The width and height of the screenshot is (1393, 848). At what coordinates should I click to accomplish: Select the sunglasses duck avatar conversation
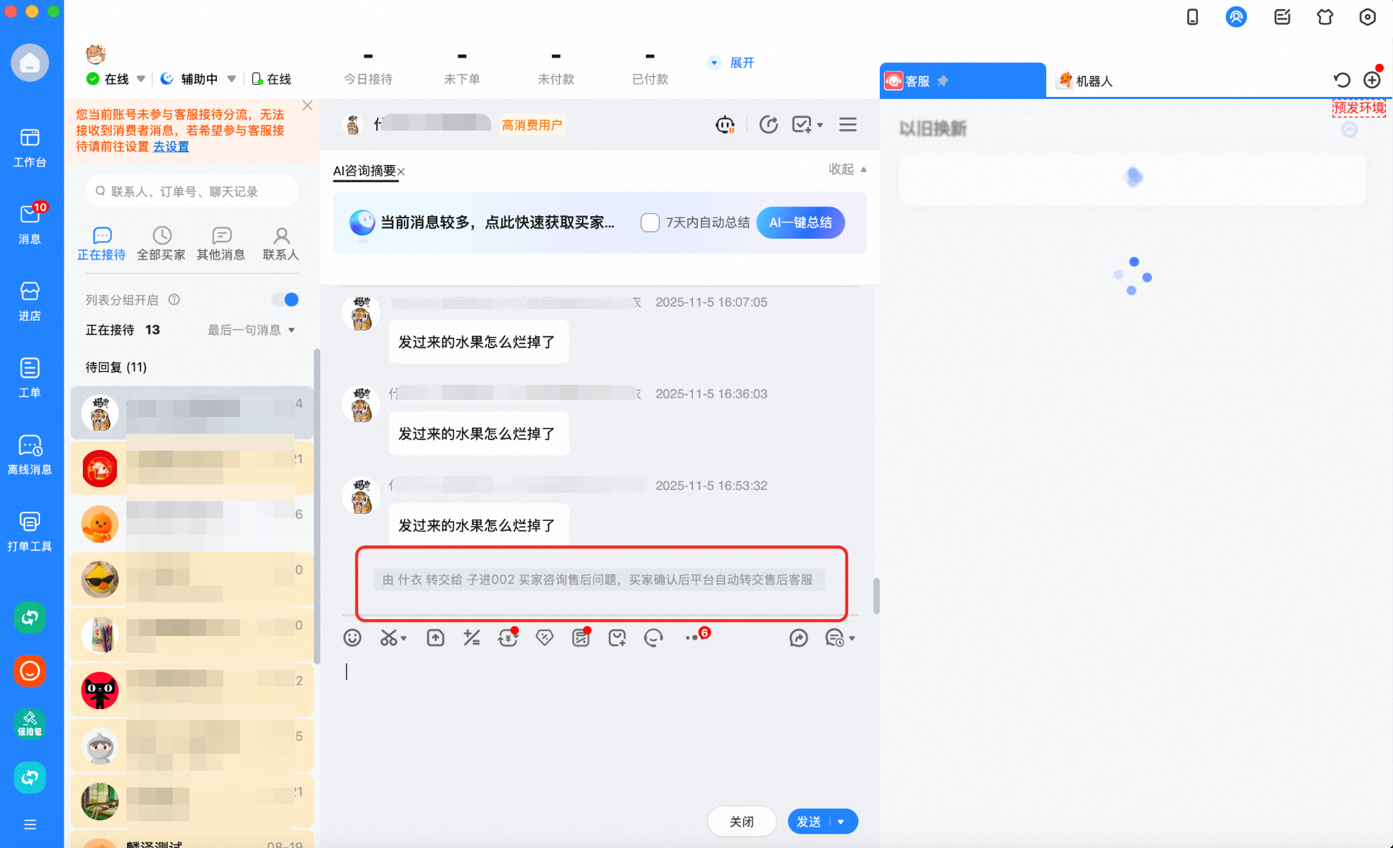pyautogui.click(x=191, y=579)
